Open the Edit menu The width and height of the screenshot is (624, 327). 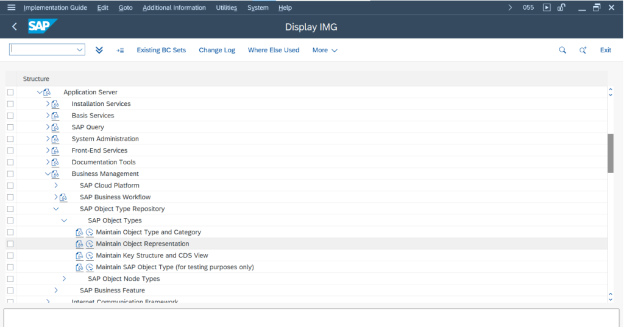(x=102, y=7)
